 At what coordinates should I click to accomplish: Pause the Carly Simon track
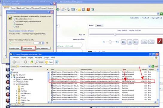[x=130, y=42]
